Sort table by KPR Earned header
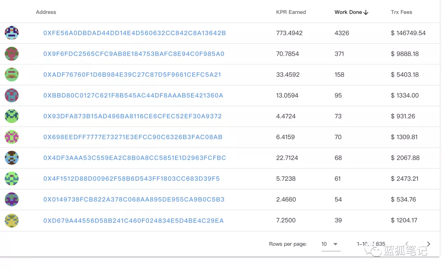442x270 pixels. (x=291, y=12)
